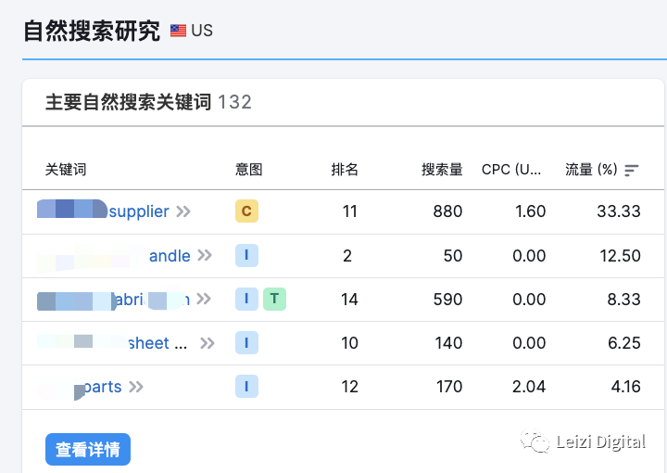This screenshot has width=667, height=473.
Task: Sort by the 排名 column header
Action: 345,170
